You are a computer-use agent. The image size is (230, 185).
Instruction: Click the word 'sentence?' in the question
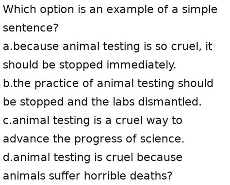(x=31, y=28)
